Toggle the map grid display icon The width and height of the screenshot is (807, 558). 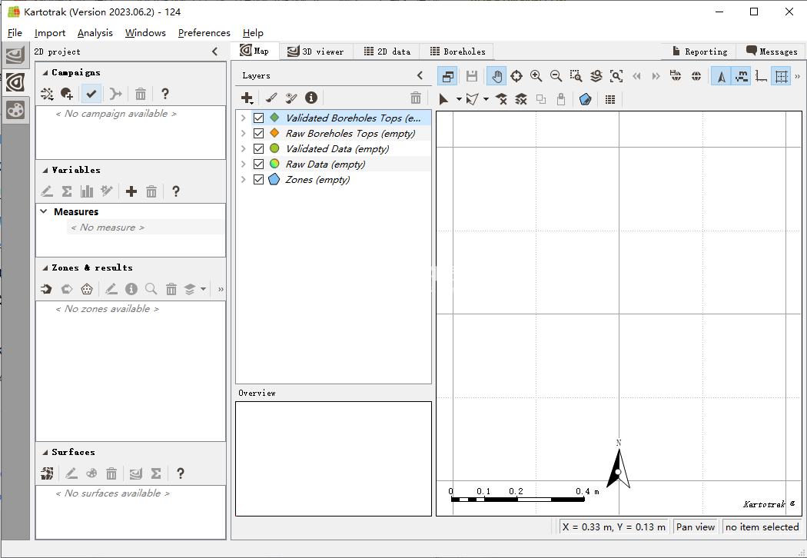coord(781,76)
